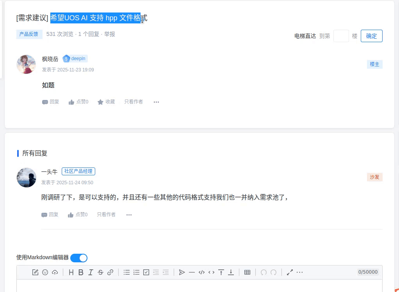The image size is (399, 292).
Task: Open more editor toolbar options (…)
Action: pyautogui.click(x=300, y=272)
